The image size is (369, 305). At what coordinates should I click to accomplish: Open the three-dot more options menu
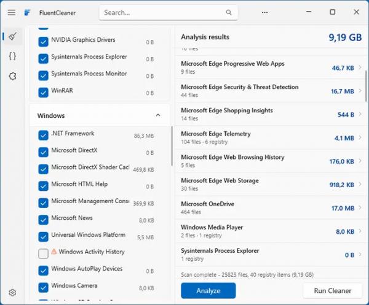click(x=264, y=12)
